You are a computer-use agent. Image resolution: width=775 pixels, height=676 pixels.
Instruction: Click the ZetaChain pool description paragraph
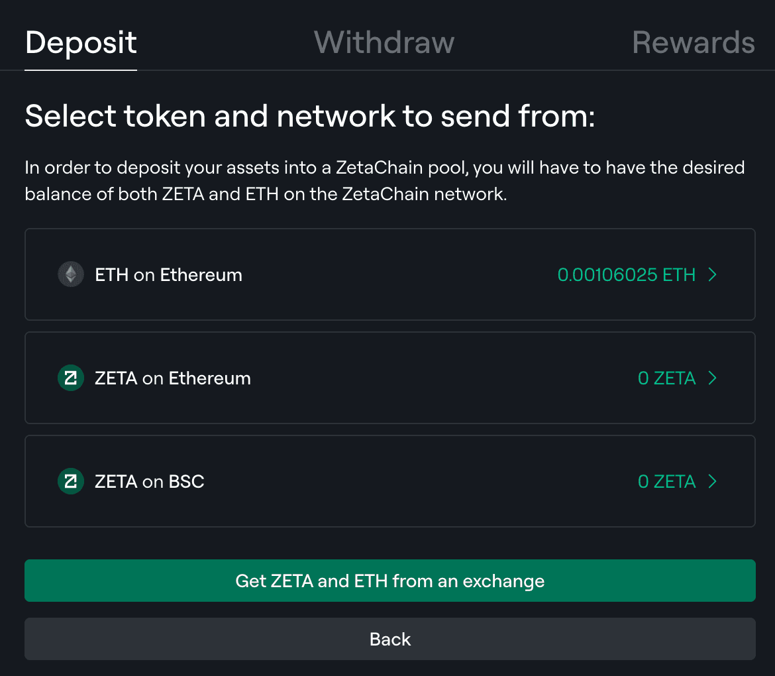(384, 181)
